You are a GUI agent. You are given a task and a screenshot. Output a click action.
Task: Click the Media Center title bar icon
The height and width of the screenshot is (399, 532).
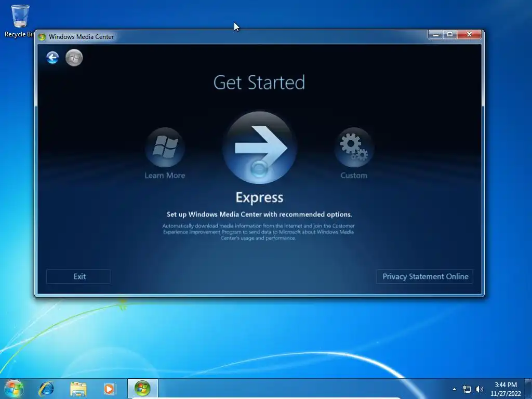click(42, 37)
